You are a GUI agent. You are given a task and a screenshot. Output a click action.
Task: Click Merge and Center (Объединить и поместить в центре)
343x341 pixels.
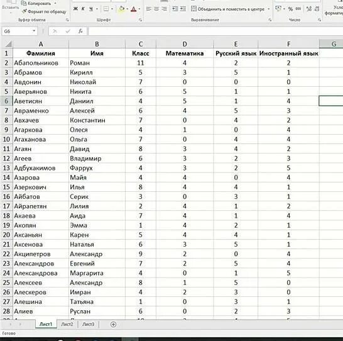point(227,9)
